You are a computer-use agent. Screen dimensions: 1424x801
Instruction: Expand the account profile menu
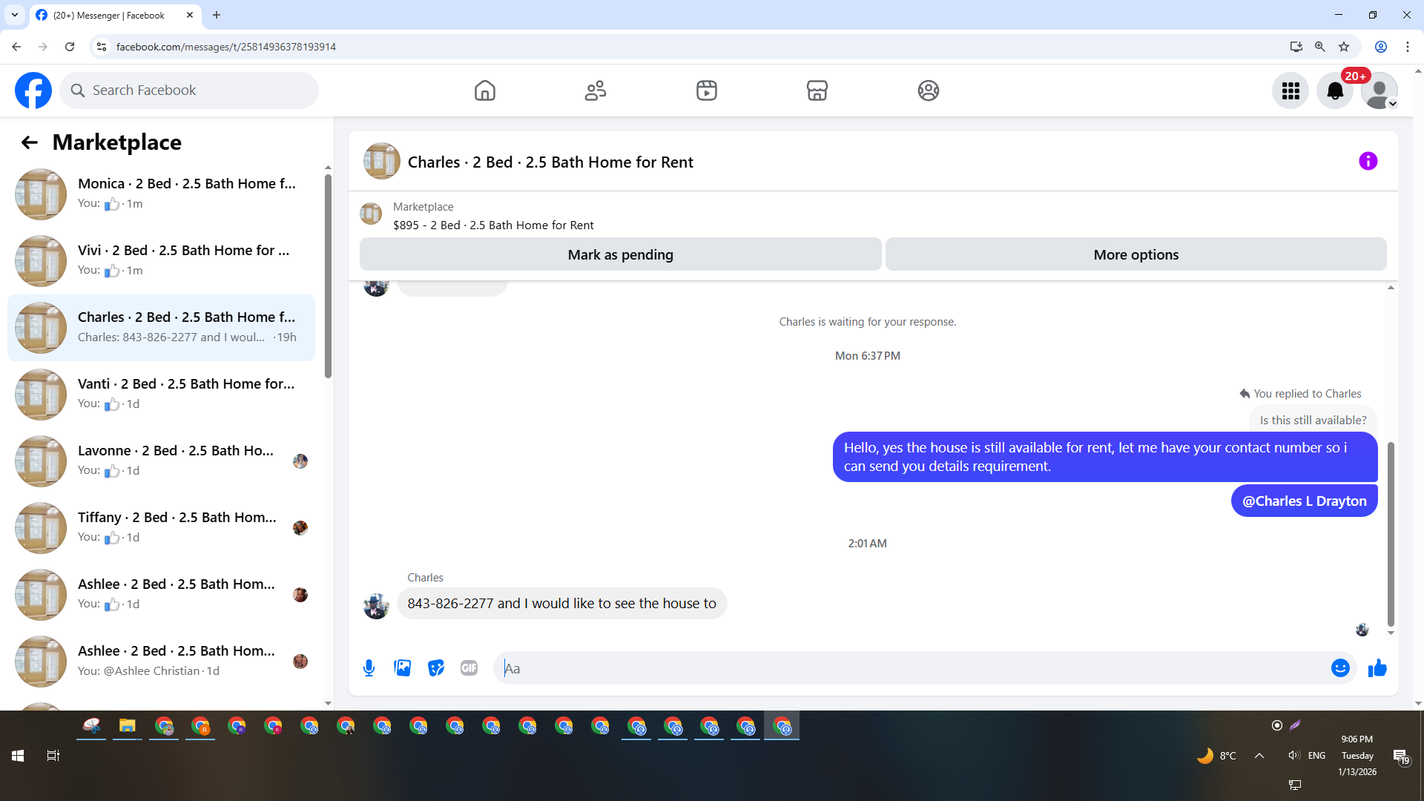coord(1379,90)
